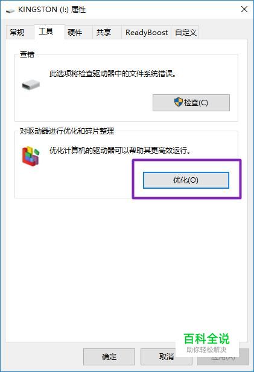Viewport: 254px width, 372px height.
Task: Cancel the dialog with 取消
Action: [x=166, y=357]
